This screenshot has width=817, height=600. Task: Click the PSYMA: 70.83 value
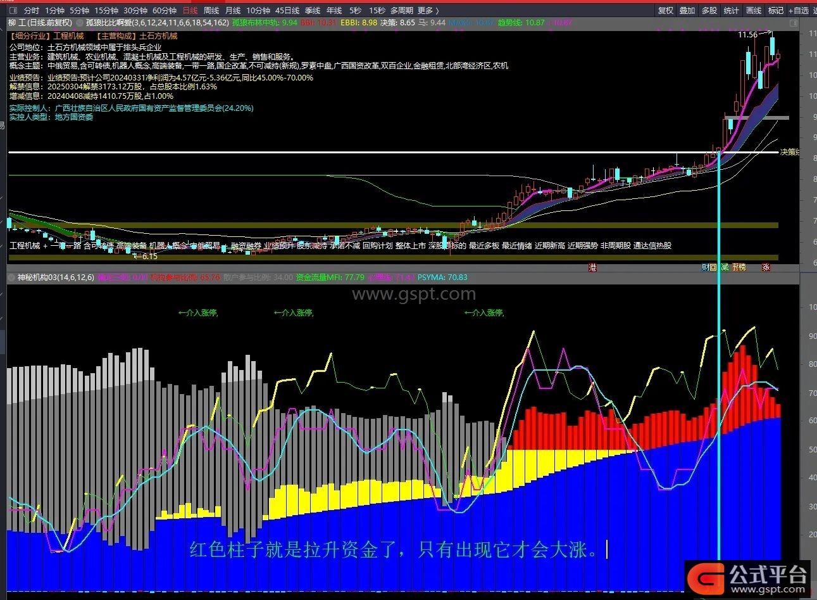tap(442, 277)
